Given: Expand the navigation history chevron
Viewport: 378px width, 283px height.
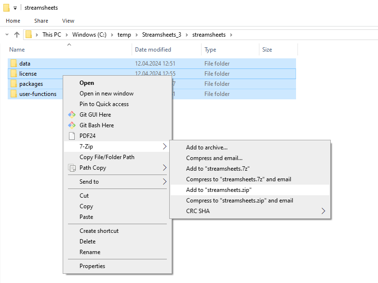Looking at the screenshot, I should coord(7,35).
